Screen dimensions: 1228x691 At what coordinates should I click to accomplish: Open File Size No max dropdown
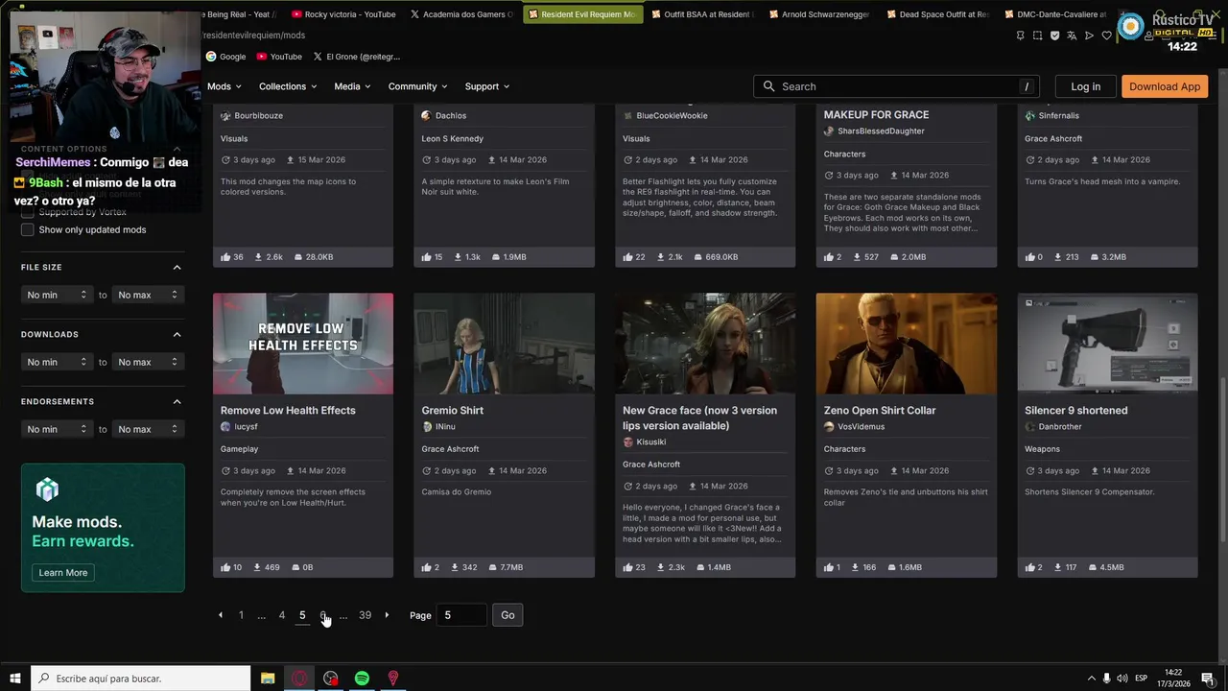[x=148, y=295]
